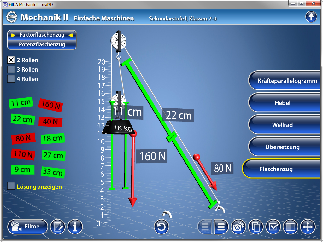Open the Wellrad section
Screen dimensions: 323x242
(282, 125)
